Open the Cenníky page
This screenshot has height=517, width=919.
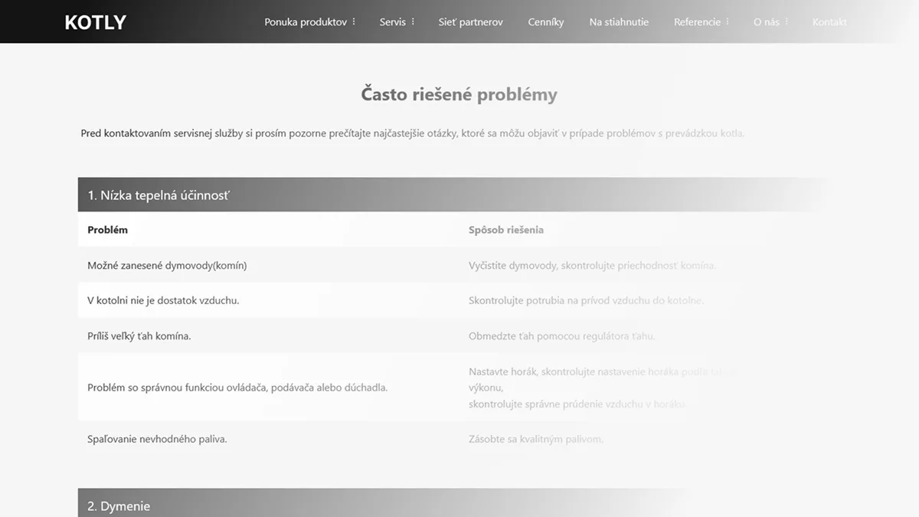click(x=545, y=22)
